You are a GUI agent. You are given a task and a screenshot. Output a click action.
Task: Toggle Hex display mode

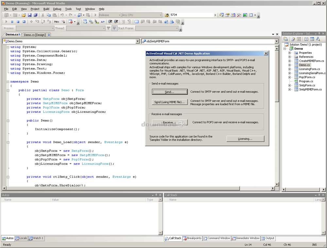[x=57, y=22]
